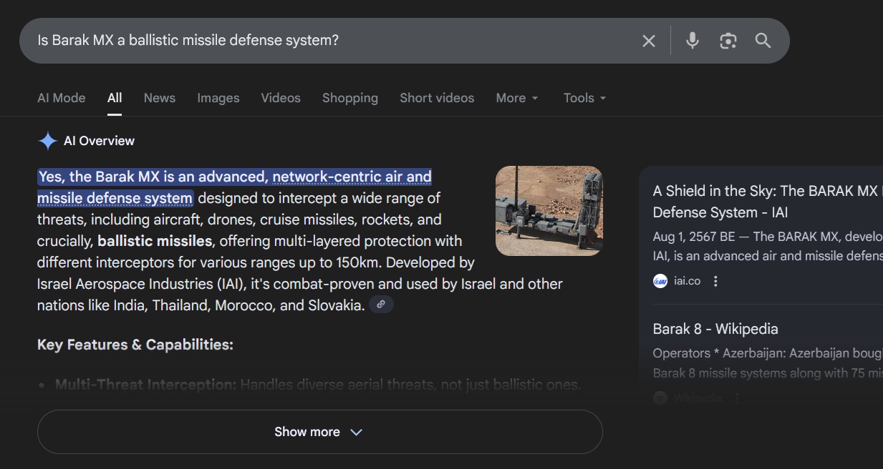This screenshot has width=883, height=469.
Task: Submit search with magnifying glass icon
Action: (763, 41)
